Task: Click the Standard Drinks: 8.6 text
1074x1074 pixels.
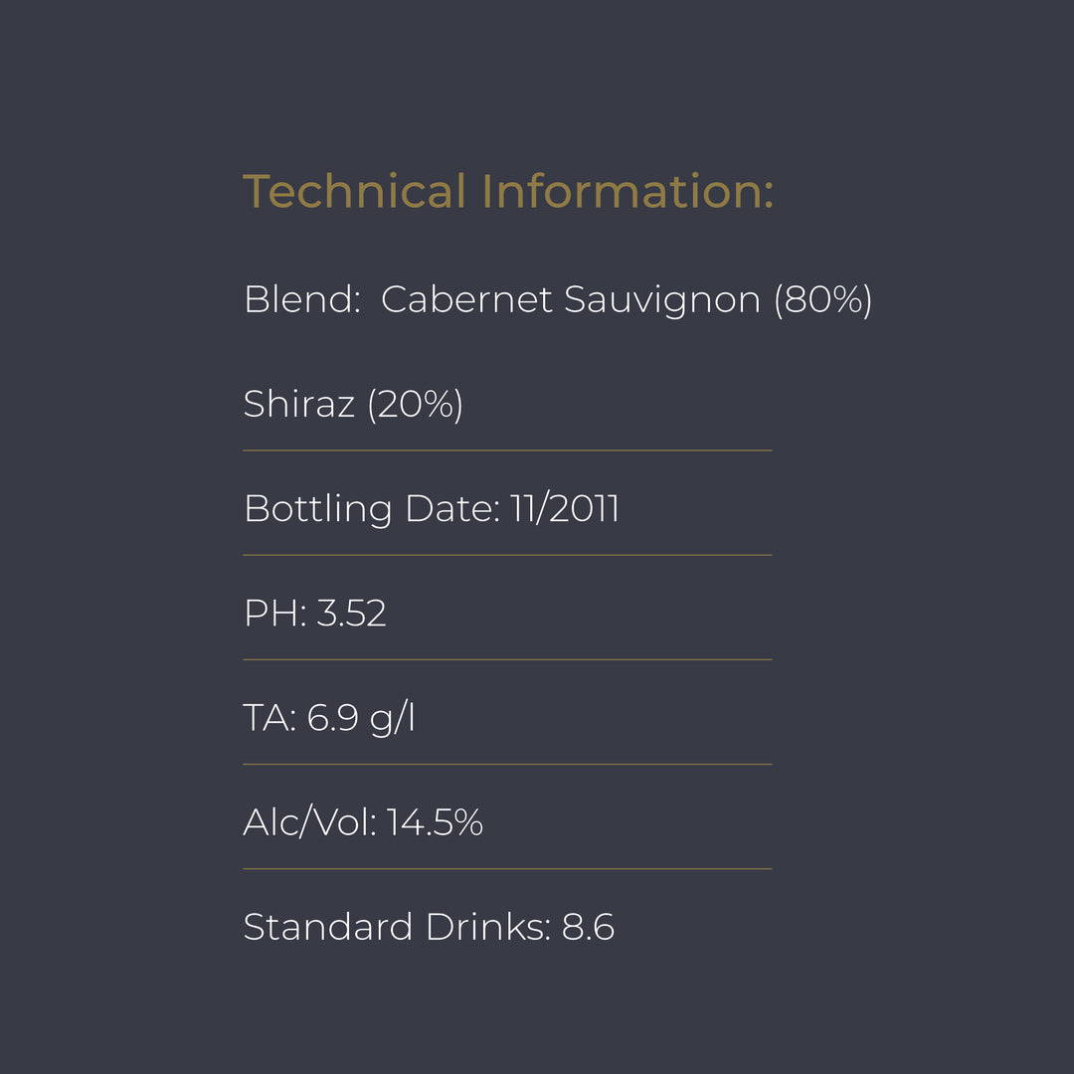Action: pos(429,927)
